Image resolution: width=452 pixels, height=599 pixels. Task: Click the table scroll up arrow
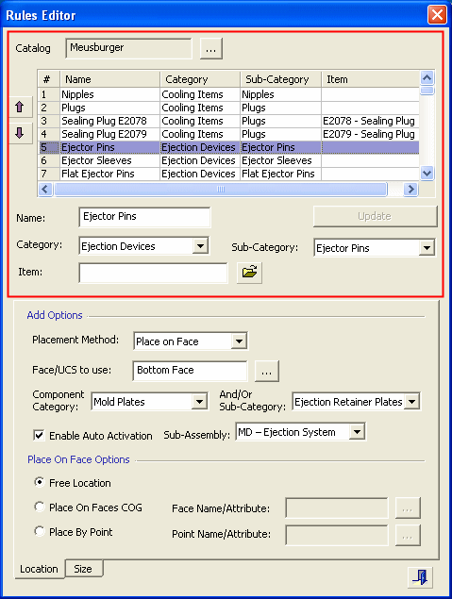427,78
